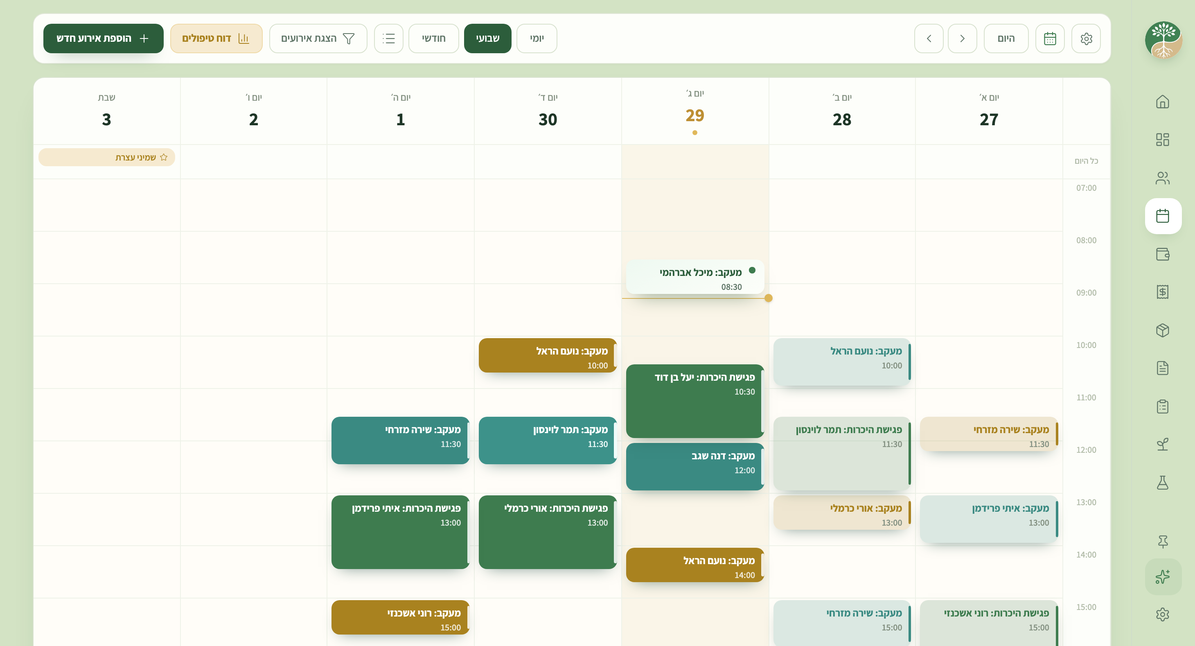Click הוספת אירוע חדש button
The image size is (1195, 646).
(x=104, y=38)
